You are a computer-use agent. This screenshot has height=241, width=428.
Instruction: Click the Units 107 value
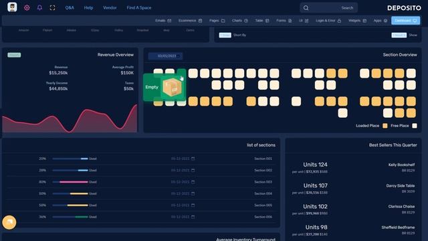pos(316,185)
